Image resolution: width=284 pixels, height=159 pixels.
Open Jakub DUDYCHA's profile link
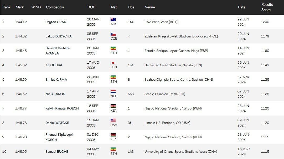coord(58,36)
